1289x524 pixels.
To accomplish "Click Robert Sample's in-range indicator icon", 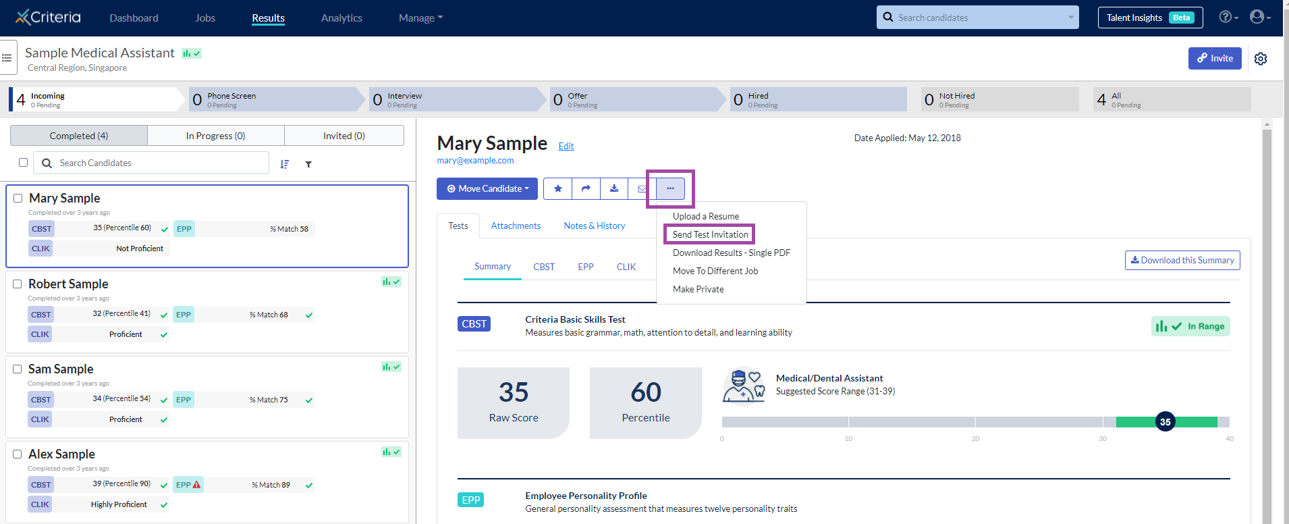I will [x=391, y=282].
